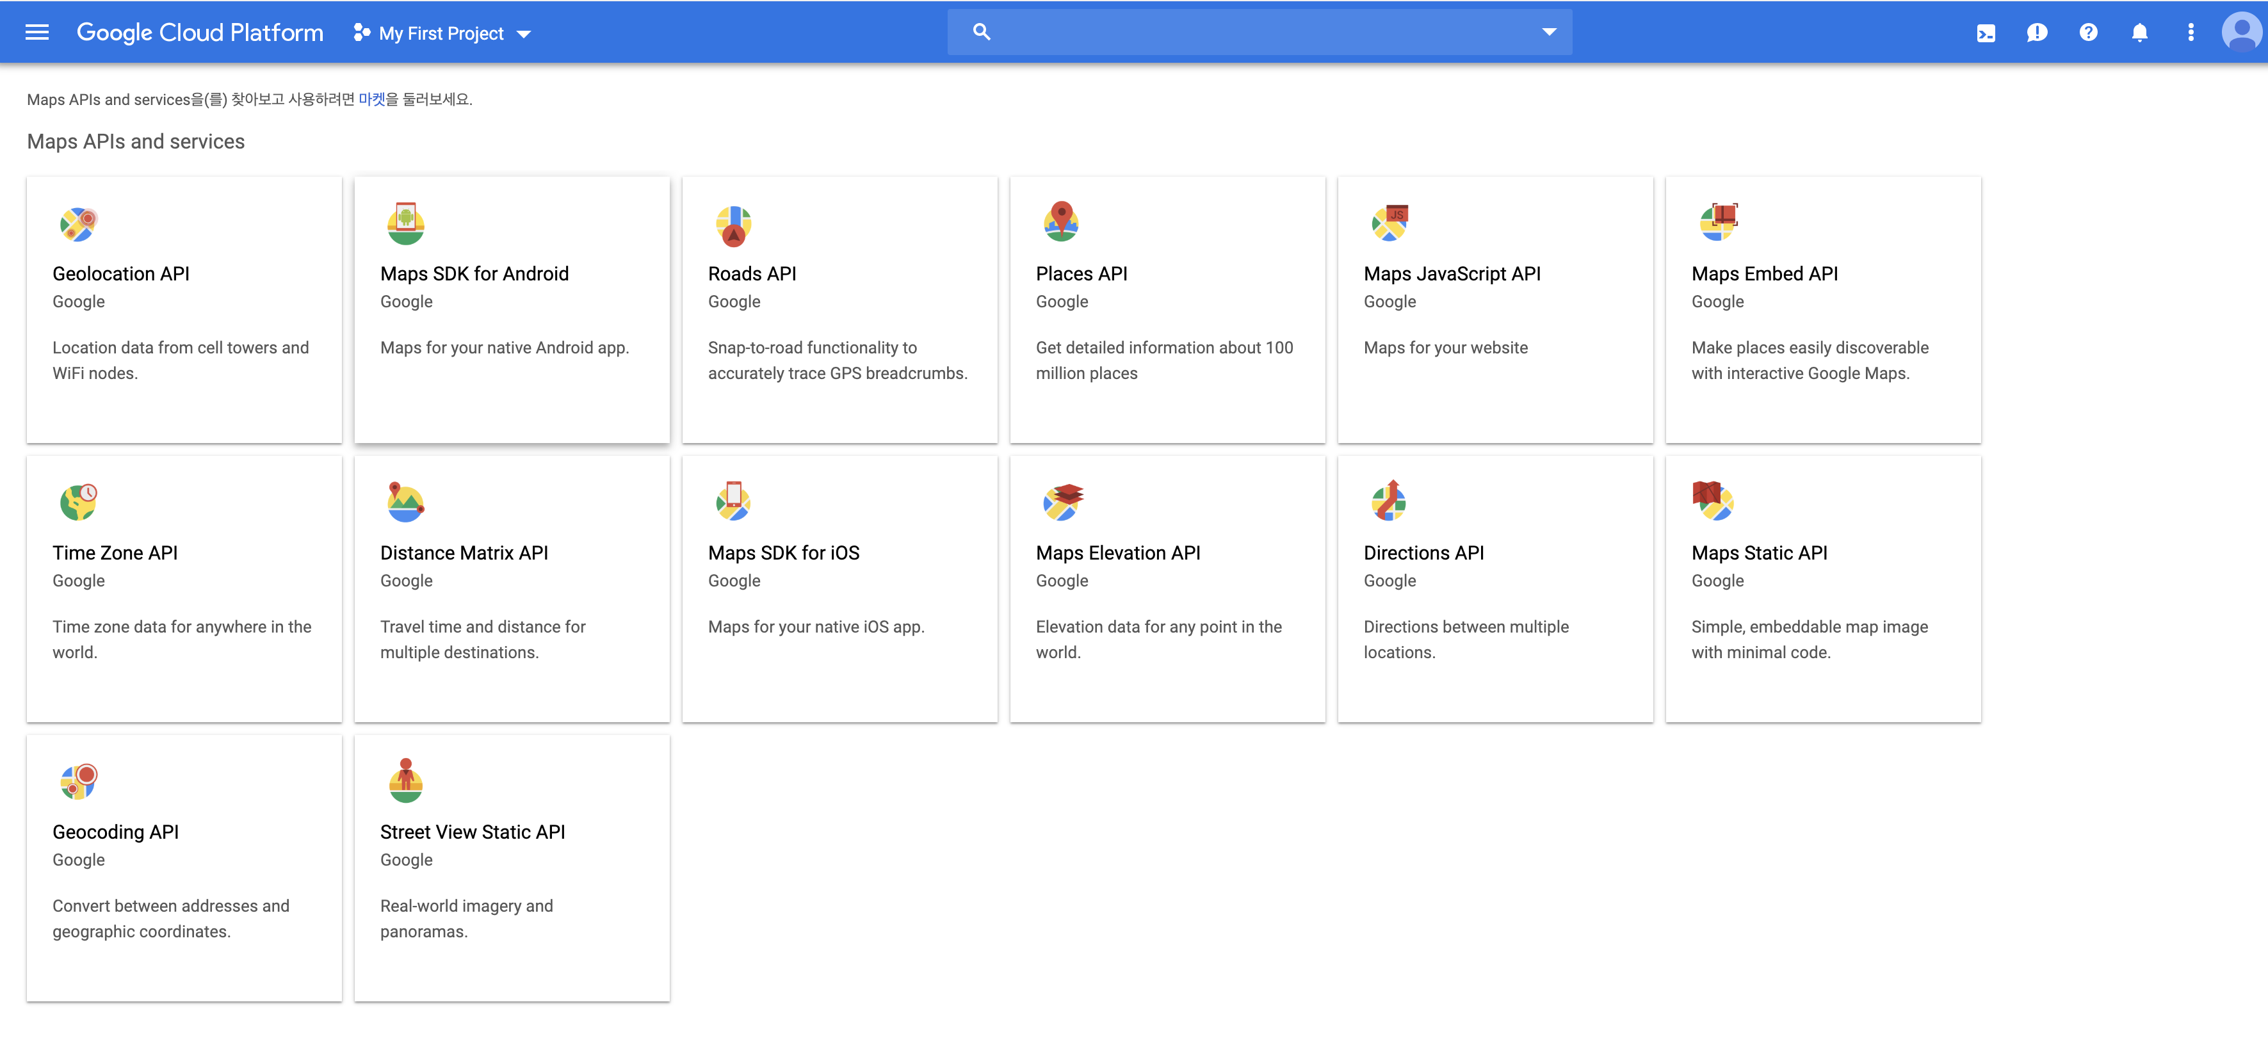Expand the search bar dropdown arrow
Viewport: 2268px width, 1050px height.
point(1549,33)
